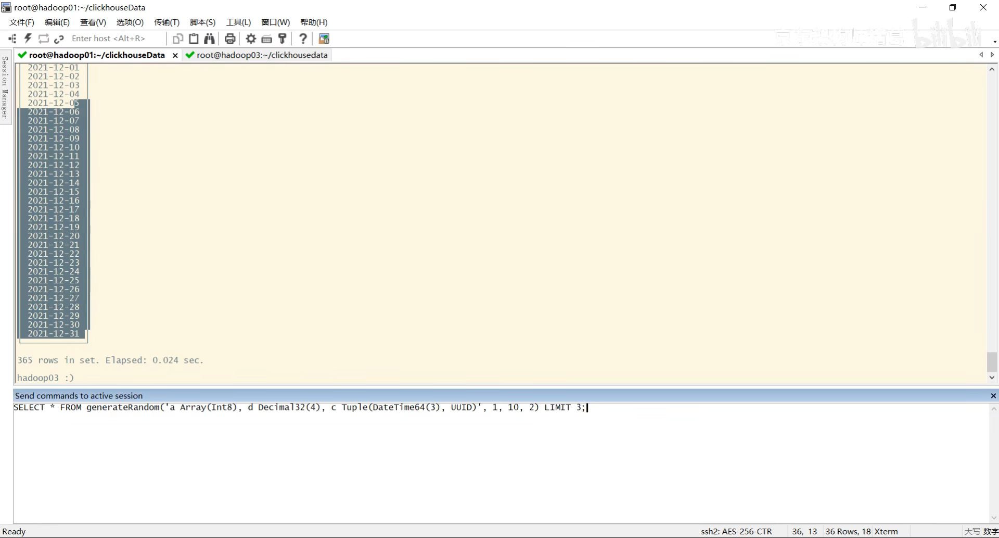Image resolution: width=999 pixels, height=538 pixels.
Task: Restore down the SecureCRT window
Action: point(953,7)
